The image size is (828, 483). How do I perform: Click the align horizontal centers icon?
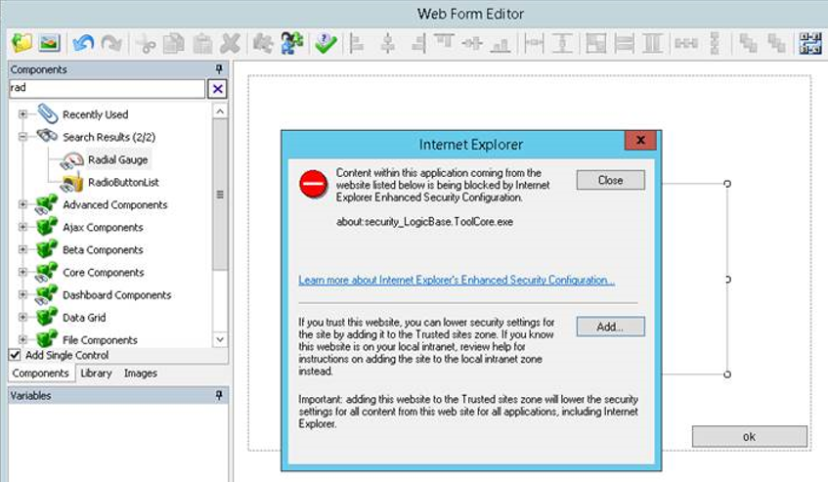pyautogui.click(x=388, y=44)
